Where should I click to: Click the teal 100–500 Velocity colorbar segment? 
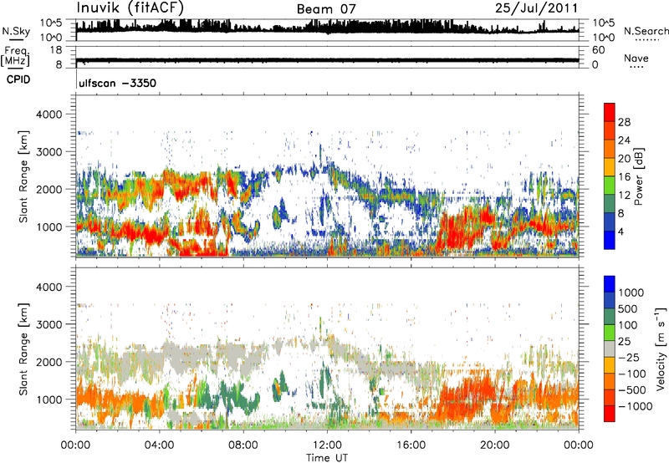pos(610,317)
